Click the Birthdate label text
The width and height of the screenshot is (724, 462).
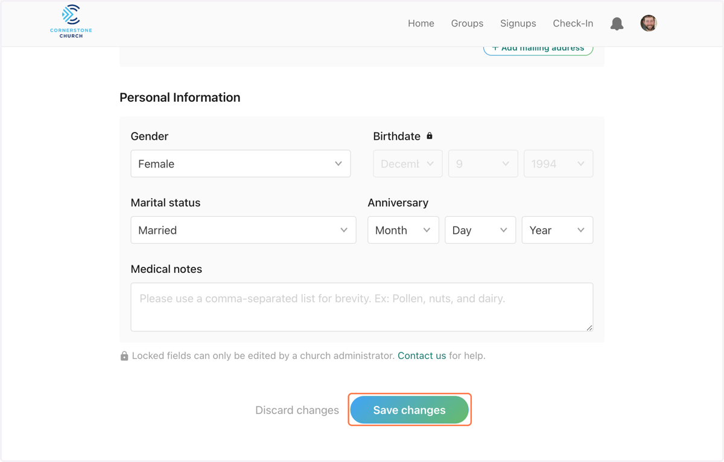[x=397, y=137]
